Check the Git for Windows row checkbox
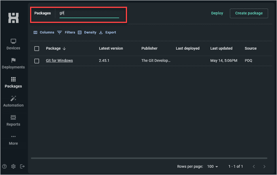The image size is (277, 175). [37, 61]
